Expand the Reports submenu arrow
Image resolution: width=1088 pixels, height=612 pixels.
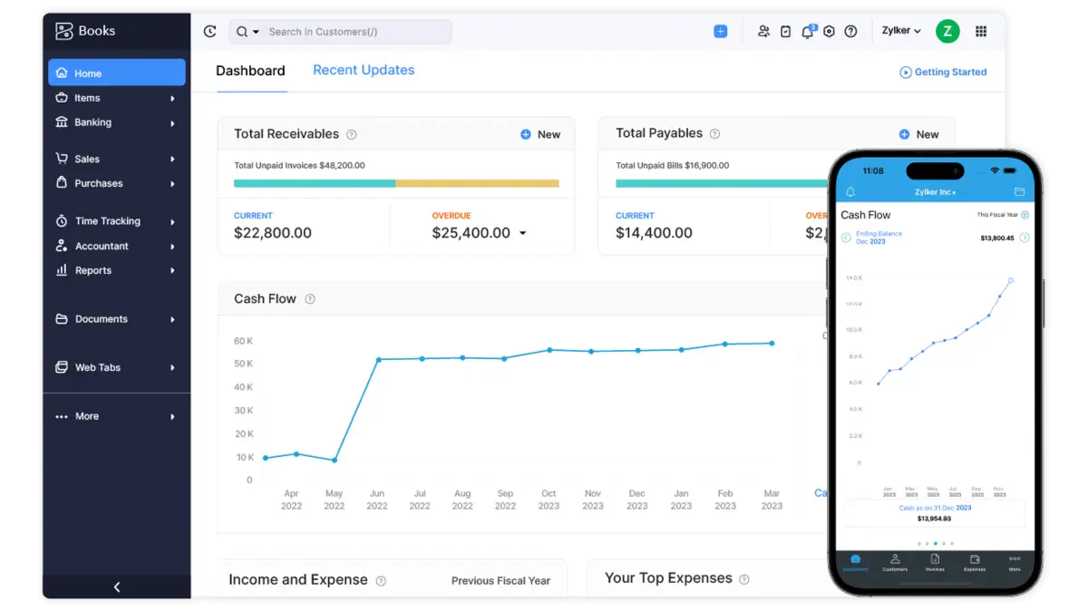pos(172,270)
